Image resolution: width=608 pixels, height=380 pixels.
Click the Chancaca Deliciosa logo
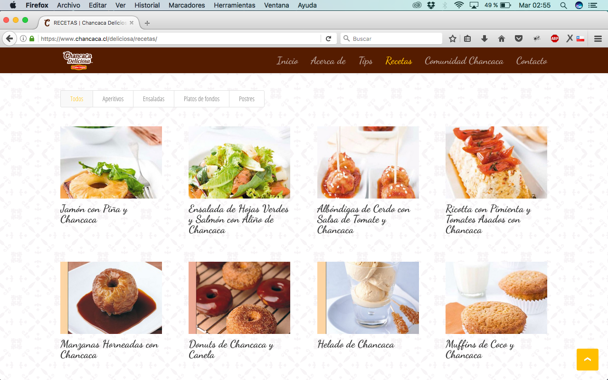pyautogui.click(x=78, y=60)
